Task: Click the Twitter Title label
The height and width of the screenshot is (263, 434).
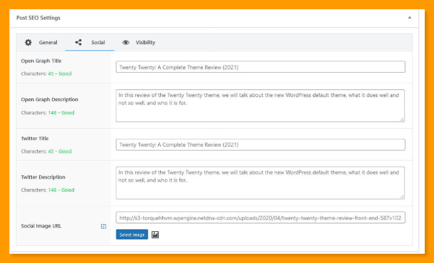Action: click(x=34, y=138)
